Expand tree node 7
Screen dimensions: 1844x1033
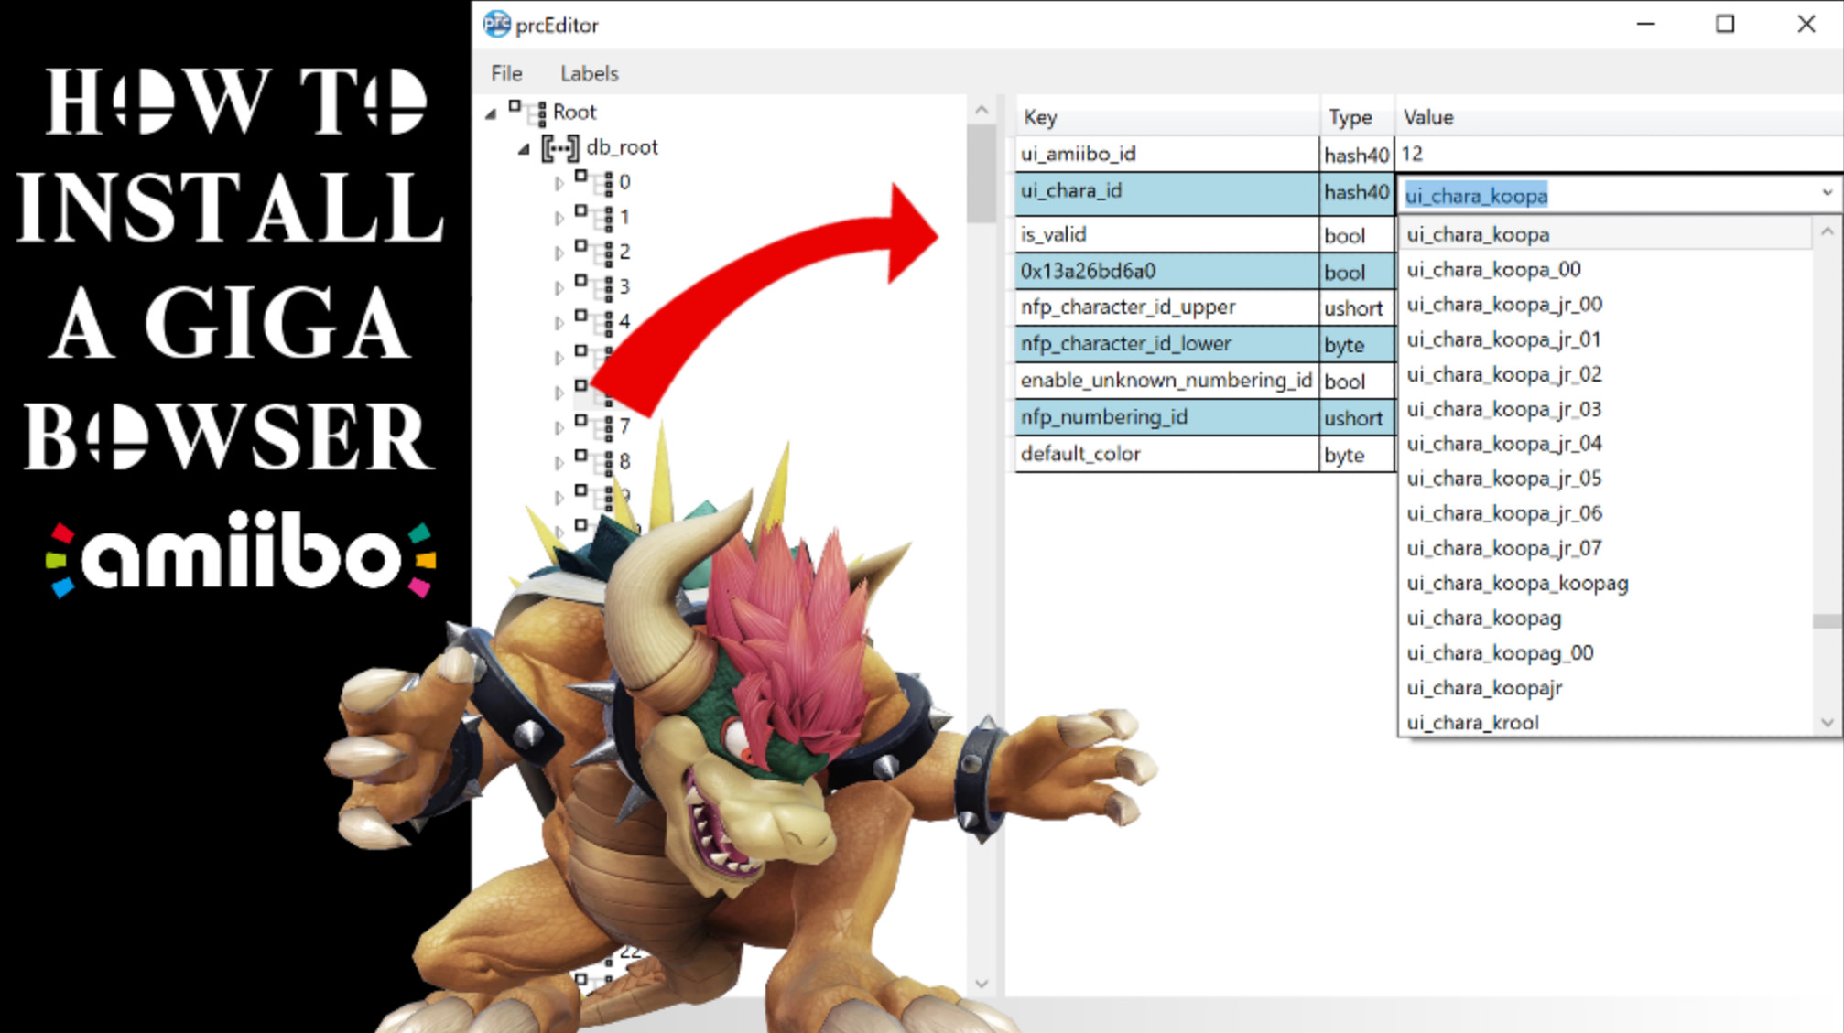(559, 427)
